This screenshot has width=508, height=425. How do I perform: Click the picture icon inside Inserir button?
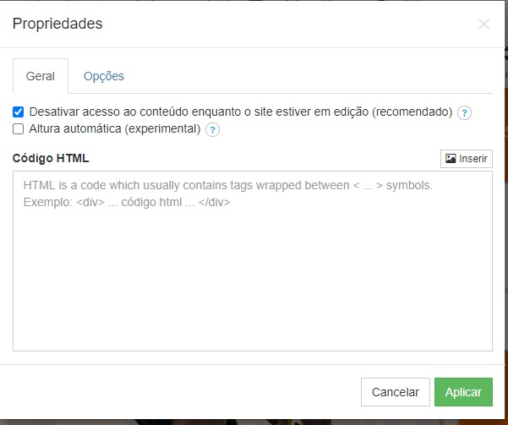451,158
